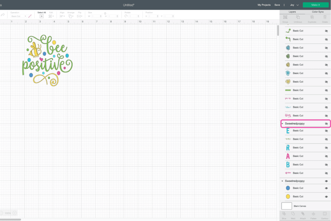Select the bee positive design on canvas

coord(47,61)
